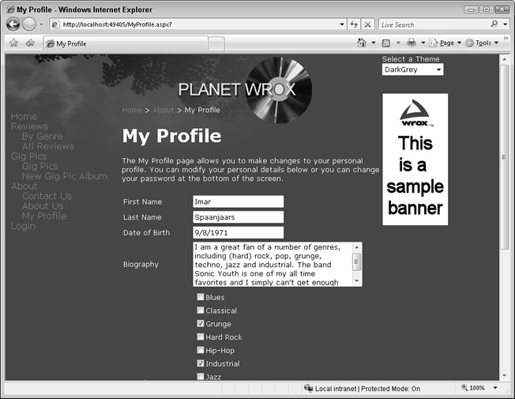This screenshot has width=515, height=399.
Task: Click the Add to Favorites icon
Action: click(x=30, y=43)
